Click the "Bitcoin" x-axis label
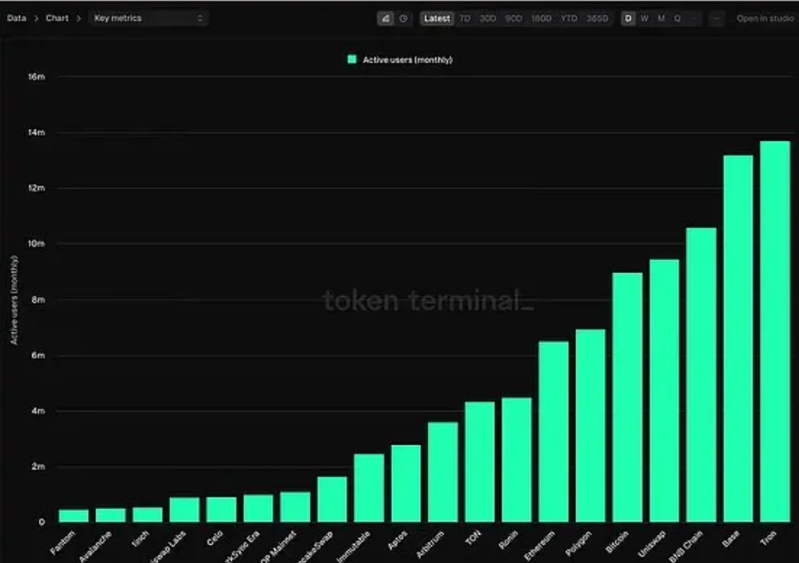Image resolution: width=799 pixels, height=563 pixels. tap(617, 541)
